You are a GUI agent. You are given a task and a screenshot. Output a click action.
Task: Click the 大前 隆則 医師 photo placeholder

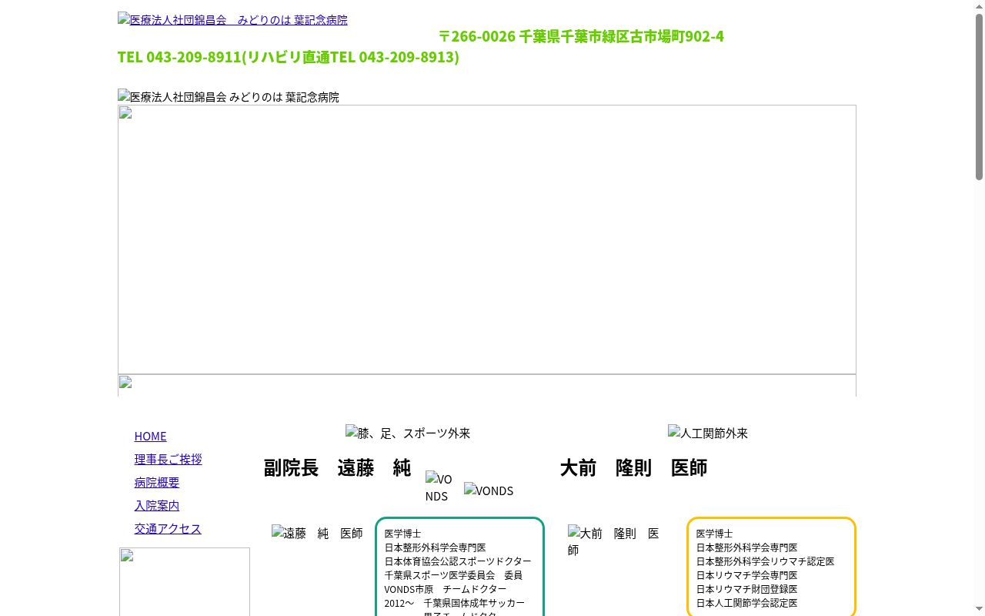[x=614, y=541]
